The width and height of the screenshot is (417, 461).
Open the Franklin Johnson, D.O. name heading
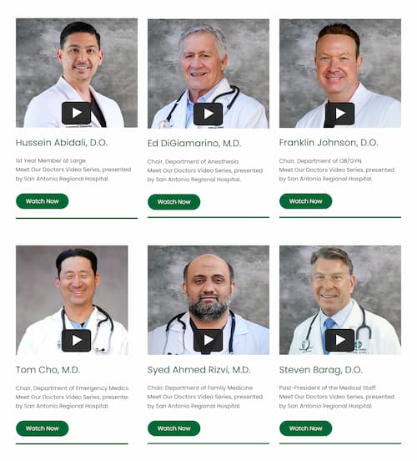coord(329,143)
